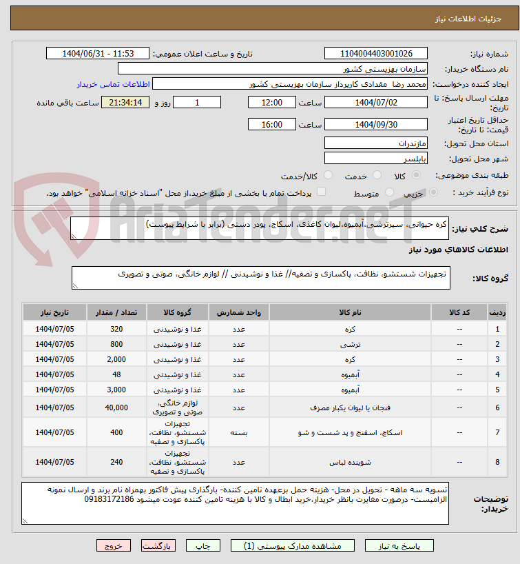The width and height of the screenshot is (520, 564).
Task: Click the توضیحات خریدار text area
Action: (x=235, y=503)
